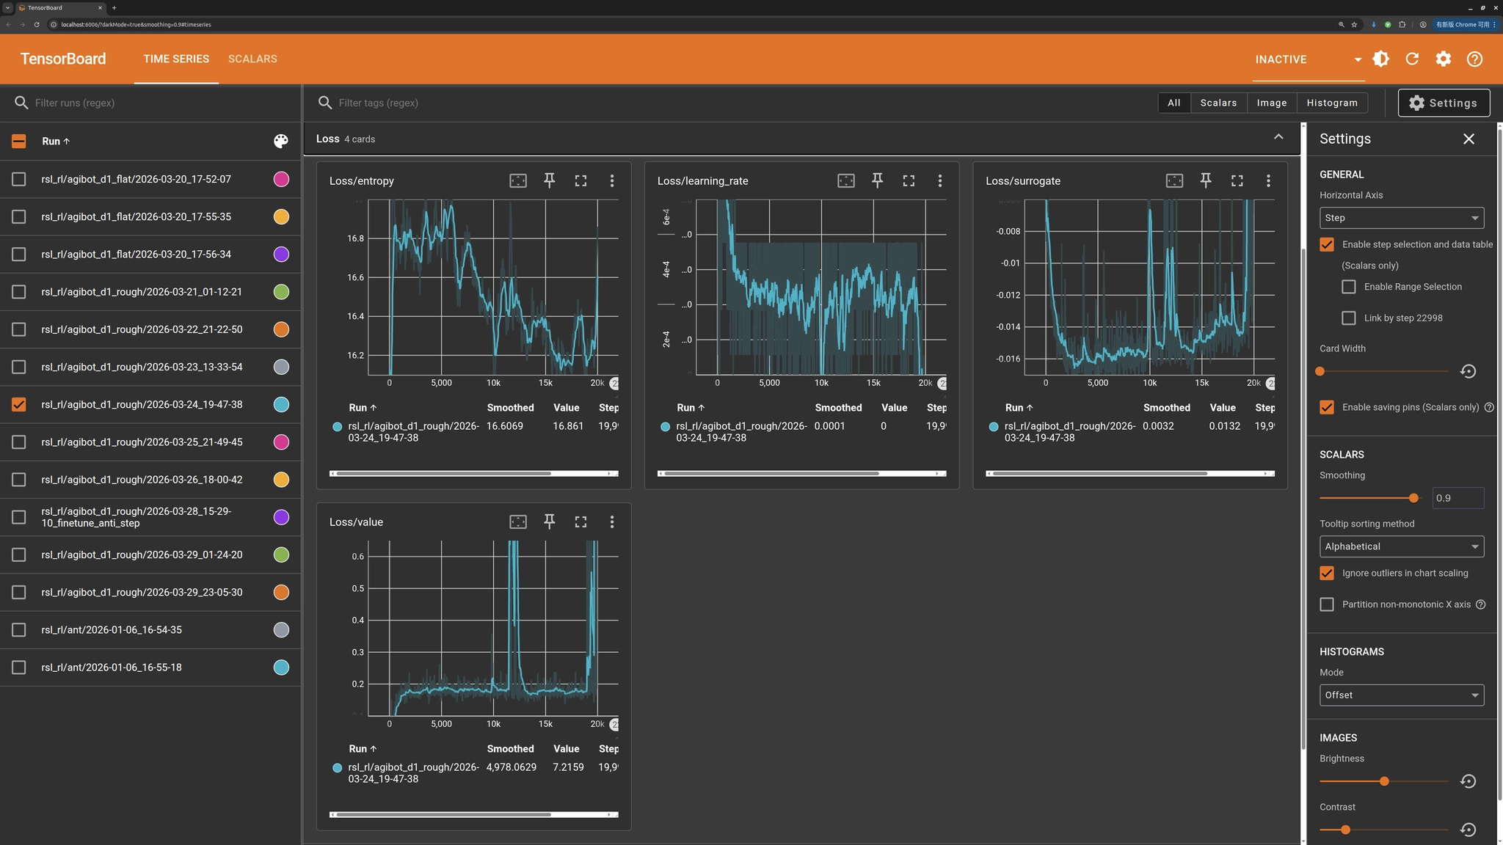The image size is (1503, 845).
Task: Adjust the Smoothing slider handle
Action: (1413, 498)
